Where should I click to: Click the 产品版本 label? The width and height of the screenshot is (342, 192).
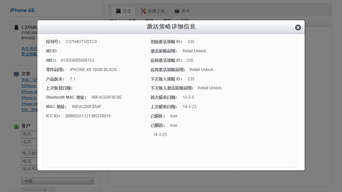click(55, 79)
